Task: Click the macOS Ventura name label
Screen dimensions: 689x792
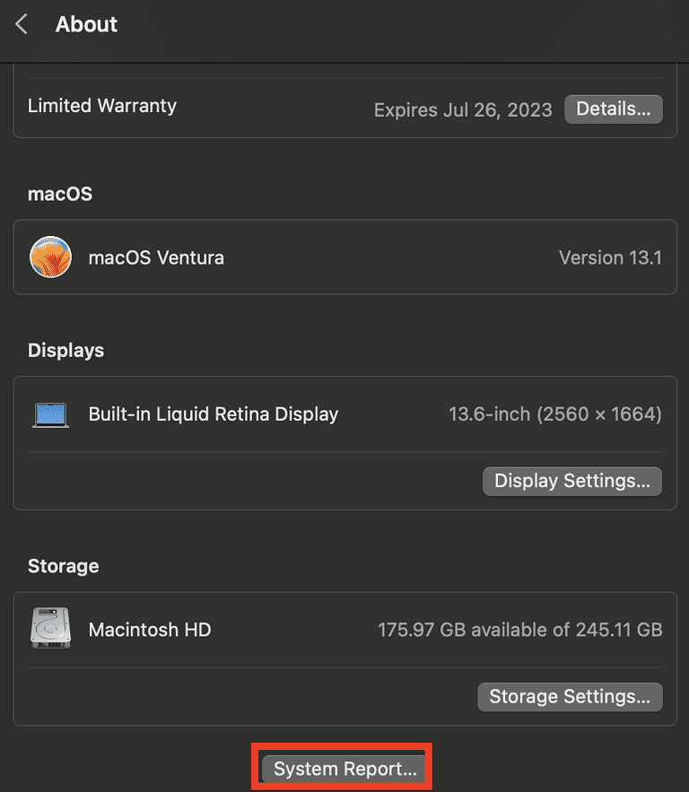Action: click(x=156, y=257)
